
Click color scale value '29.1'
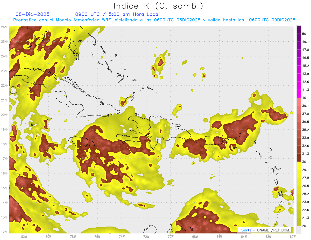pyautogui.click(x=305, y=170)
